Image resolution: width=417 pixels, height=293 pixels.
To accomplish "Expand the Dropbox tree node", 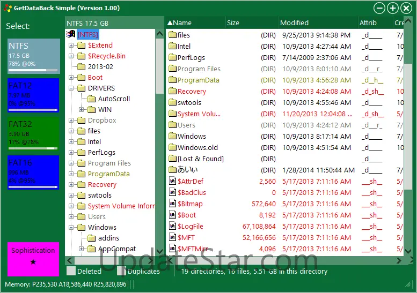I will point(71,120).
